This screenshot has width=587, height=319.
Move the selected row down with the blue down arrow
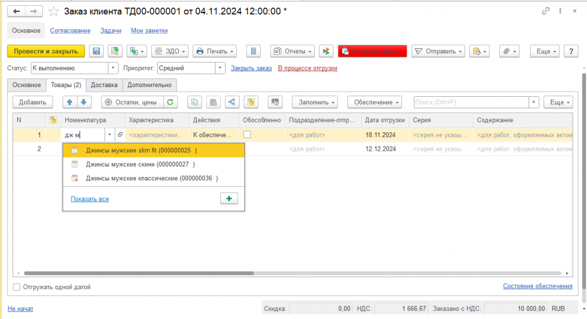pyautogui.click(x=84, y=102)
